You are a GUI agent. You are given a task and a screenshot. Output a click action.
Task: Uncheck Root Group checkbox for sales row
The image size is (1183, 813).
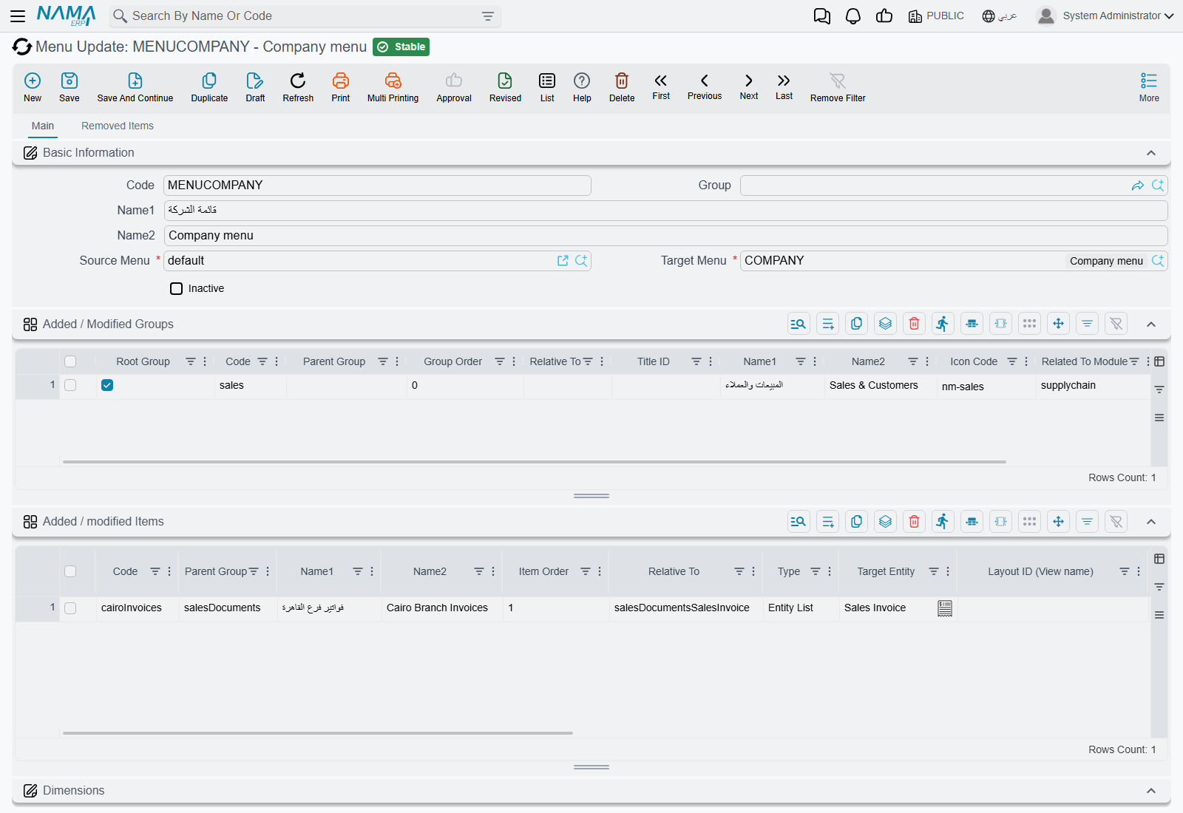tap(107, 385)
